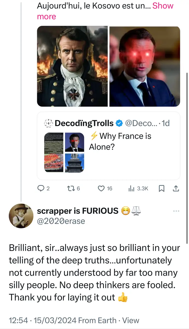The image size is (189, 329).
Task: Open the glowing red eyes image
Action: (x=145, y=66)
